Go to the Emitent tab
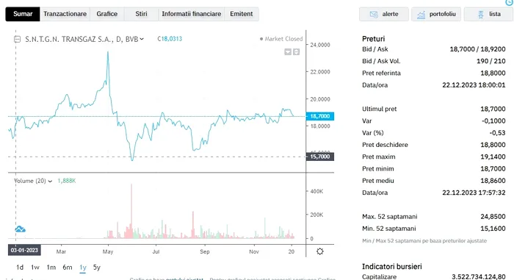 coord(242,14)
